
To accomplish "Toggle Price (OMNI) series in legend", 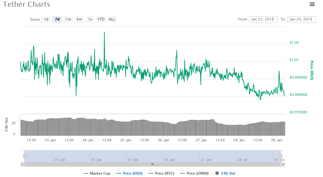I will [x=194, y=174].
